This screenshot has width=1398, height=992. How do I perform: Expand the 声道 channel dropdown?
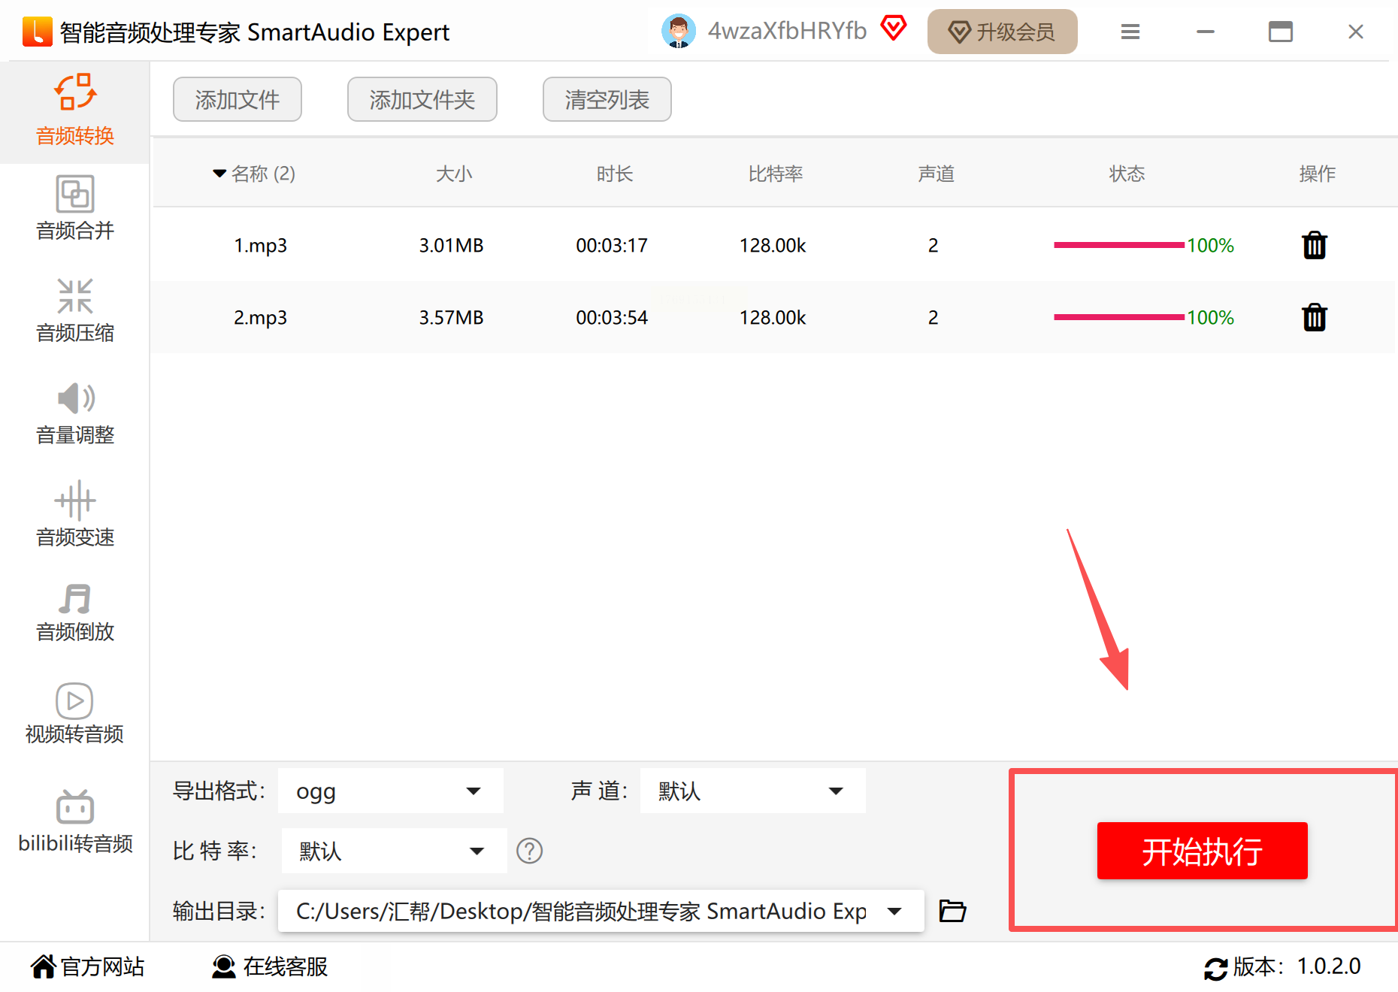tap(752, 791)
